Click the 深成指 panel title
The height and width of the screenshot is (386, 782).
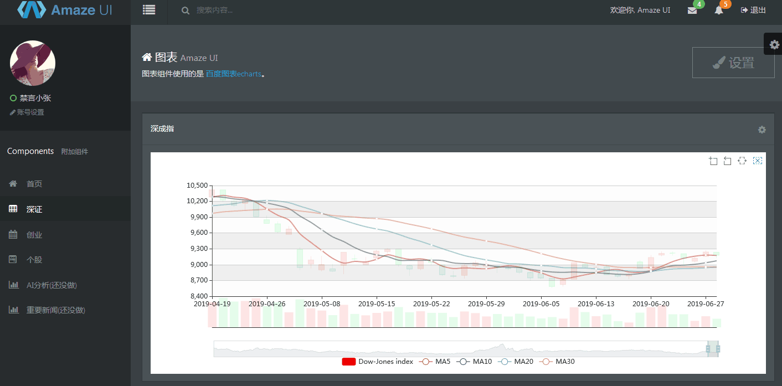pyautogui.click(x=162, y=129)
